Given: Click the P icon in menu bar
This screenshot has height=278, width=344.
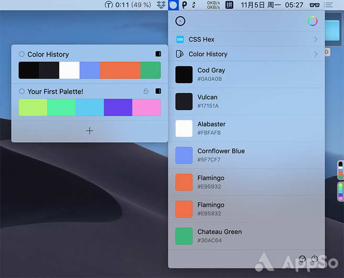Looking at the screenshot, I should tap(184, 5).
